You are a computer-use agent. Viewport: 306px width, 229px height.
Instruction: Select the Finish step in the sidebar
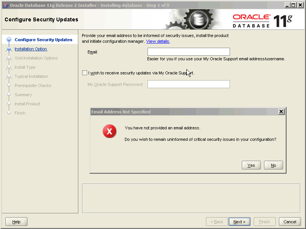click(x=20, y=113)
